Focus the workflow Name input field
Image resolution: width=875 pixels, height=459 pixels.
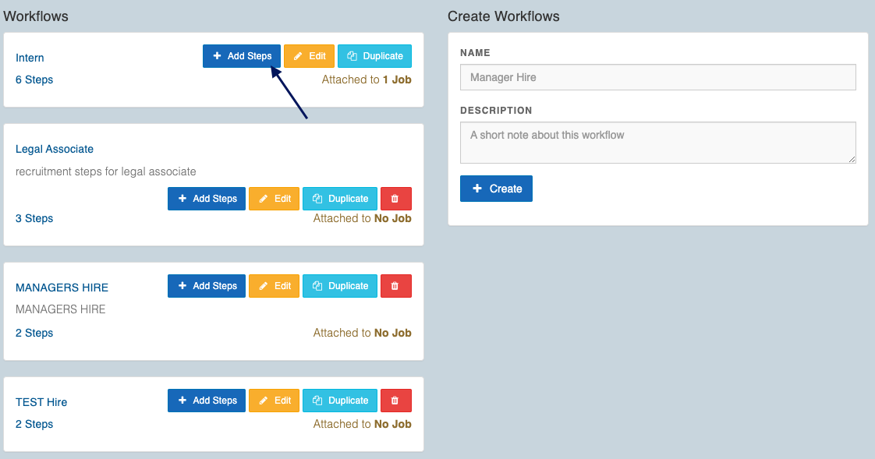coord(658,77)
